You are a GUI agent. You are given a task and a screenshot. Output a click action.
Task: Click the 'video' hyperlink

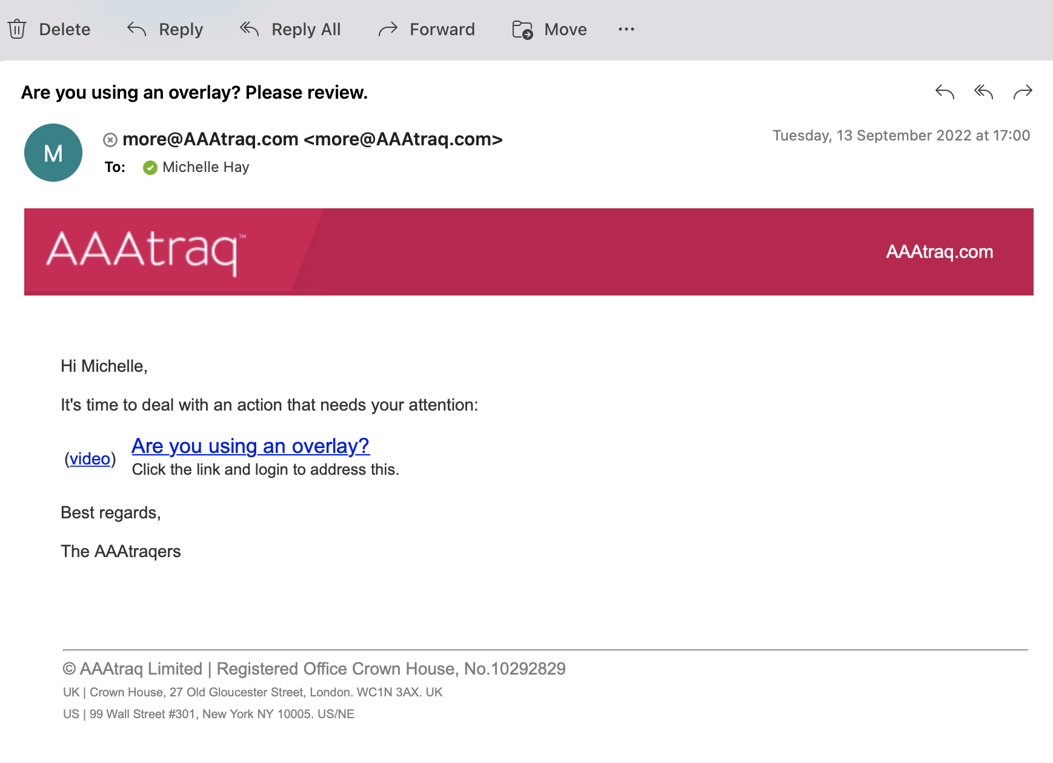tap(90, 459)
